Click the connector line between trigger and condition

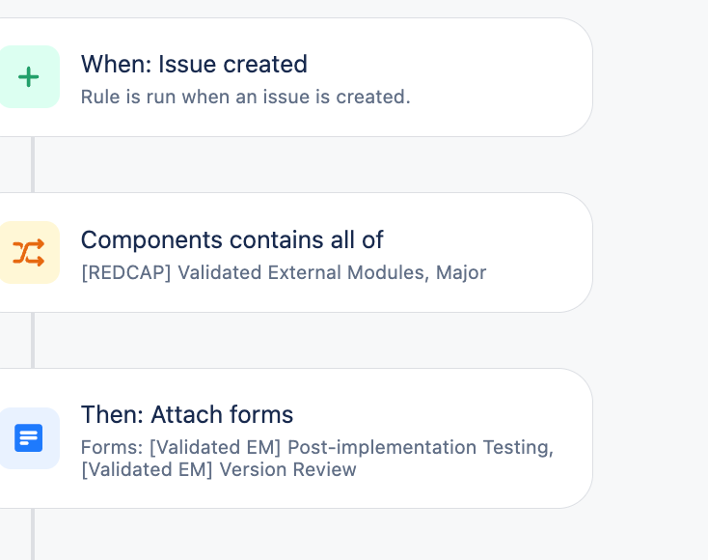pos(33,164)
